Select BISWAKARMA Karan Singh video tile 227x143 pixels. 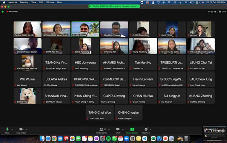(56, 29)
